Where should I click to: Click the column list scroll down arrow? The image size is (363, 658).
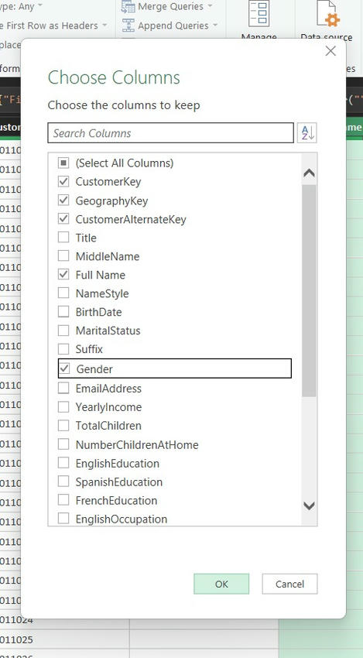pyautogui.click(x=310, y=505)
